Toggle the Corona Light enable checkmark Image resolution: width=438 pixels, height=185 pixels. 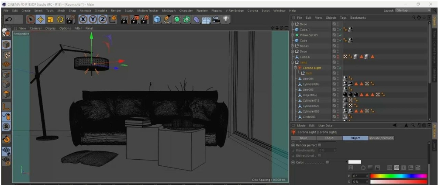(340, 68)
